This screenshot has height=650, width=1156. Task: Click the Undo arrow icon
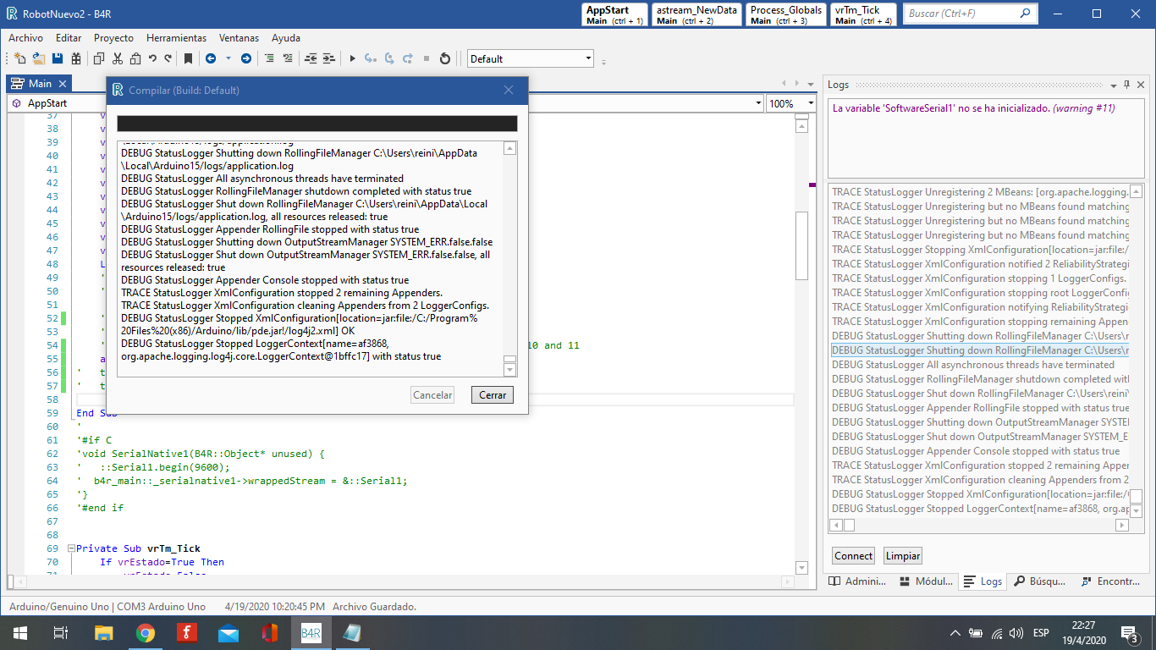(152, 58)
